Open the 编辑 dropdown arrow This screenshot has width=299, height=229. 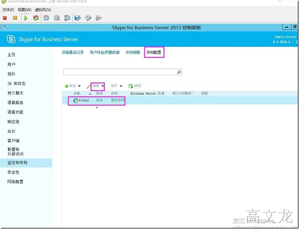point(102,86)
